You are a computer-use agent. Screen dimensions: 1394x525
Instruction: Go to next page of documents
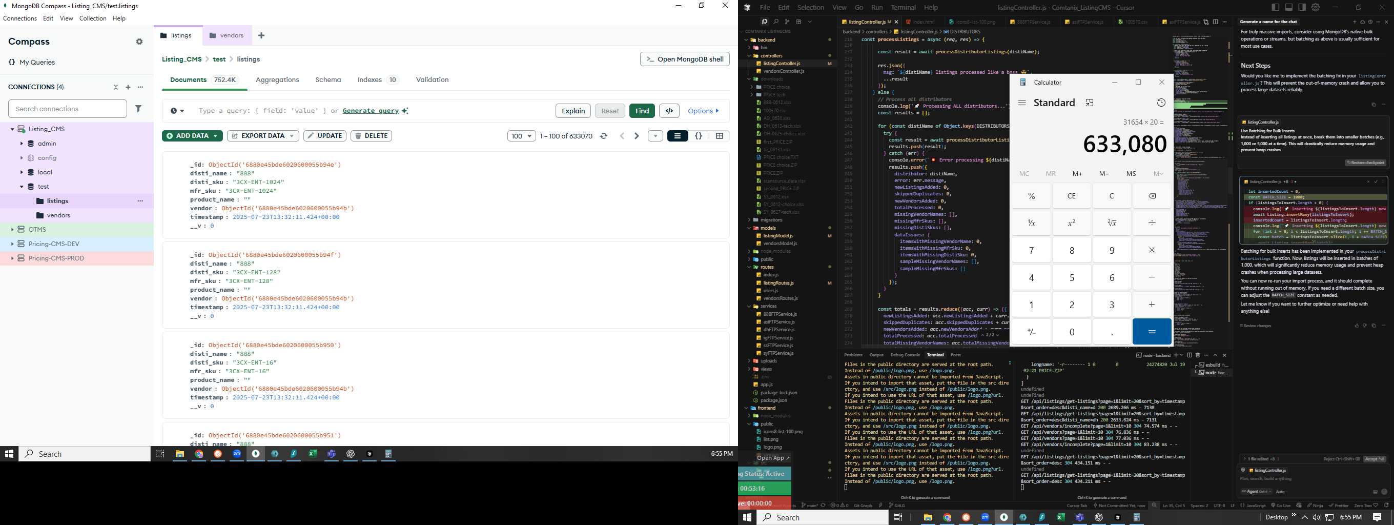(x=637, y=136)
